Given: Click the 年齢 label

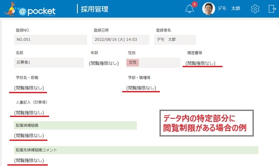Looking at the screenshot, I should (94, 53).
